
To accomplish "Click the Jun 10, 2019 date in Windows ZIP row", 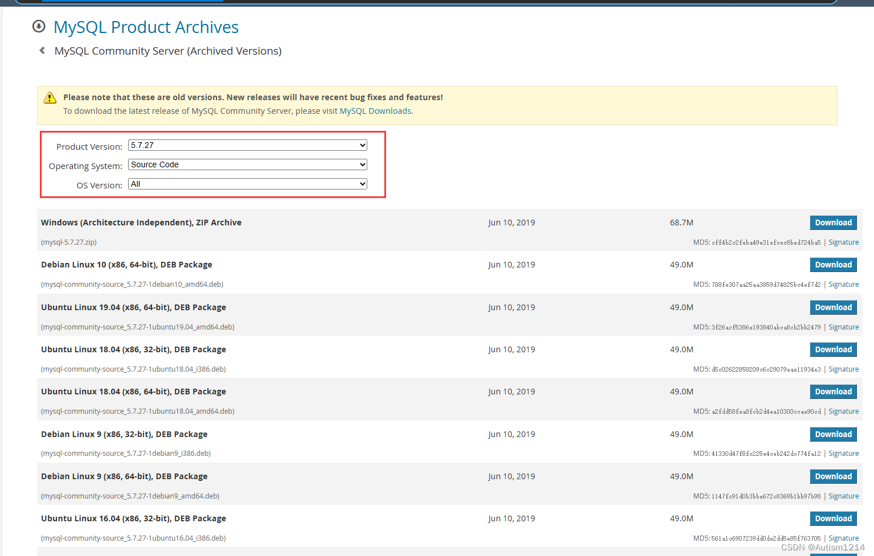I will point(511,223).
